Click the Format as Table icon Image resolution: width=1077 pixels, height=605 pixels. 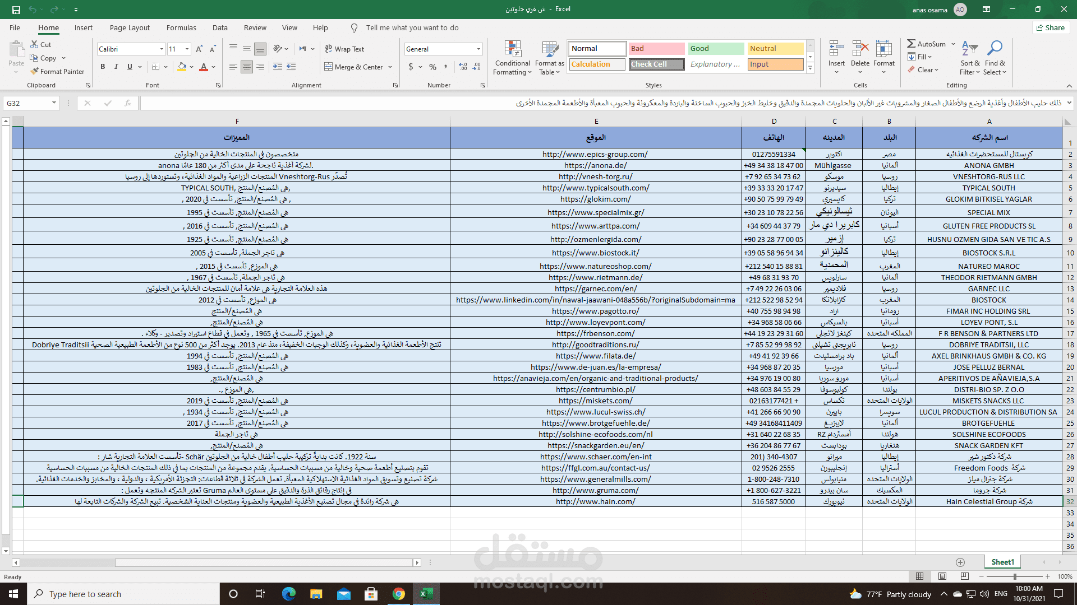pyautogui.click(x=549, y=49)
